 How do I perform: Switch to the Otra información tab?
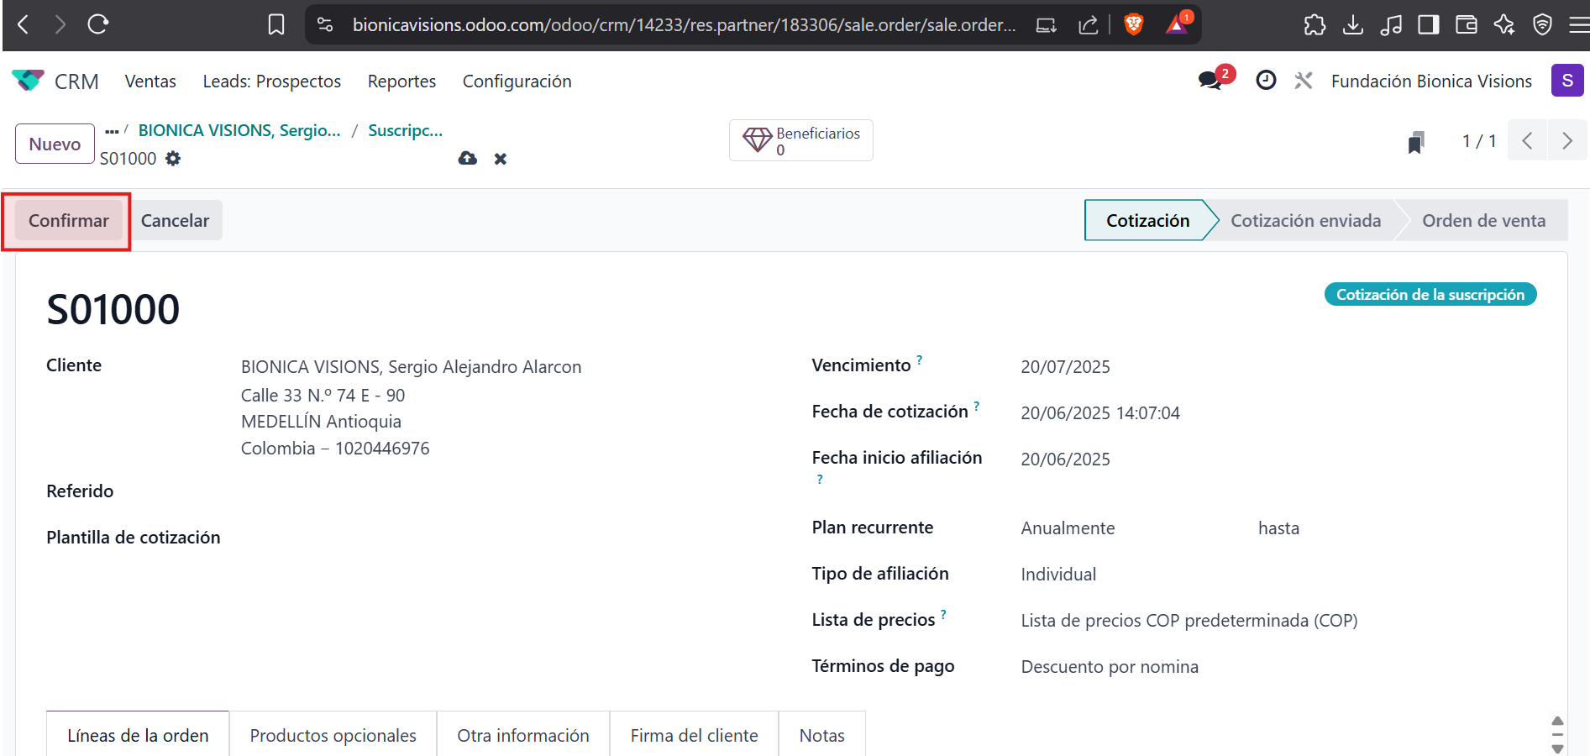click(x=522, y=735)
